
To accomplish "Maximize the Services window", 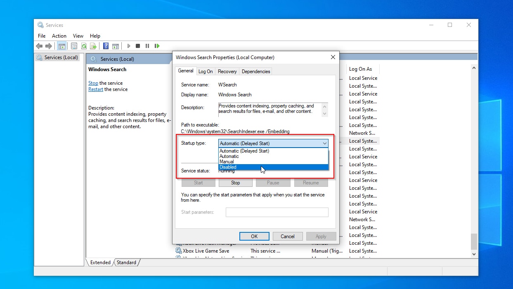I will point(450,25).
